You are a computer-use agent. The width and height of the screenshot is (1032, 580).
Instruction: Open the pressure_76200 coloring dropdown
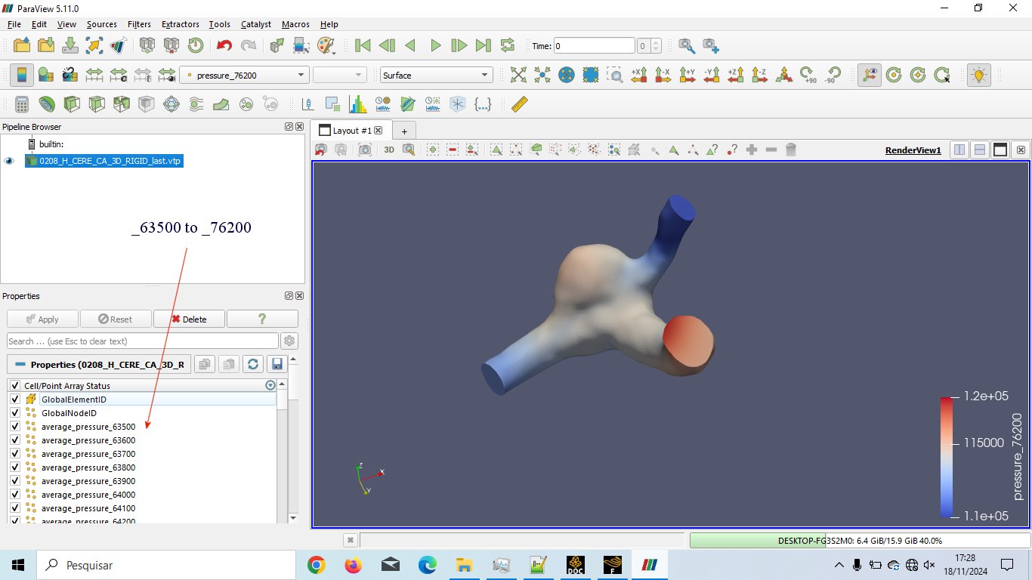point(245,75)
